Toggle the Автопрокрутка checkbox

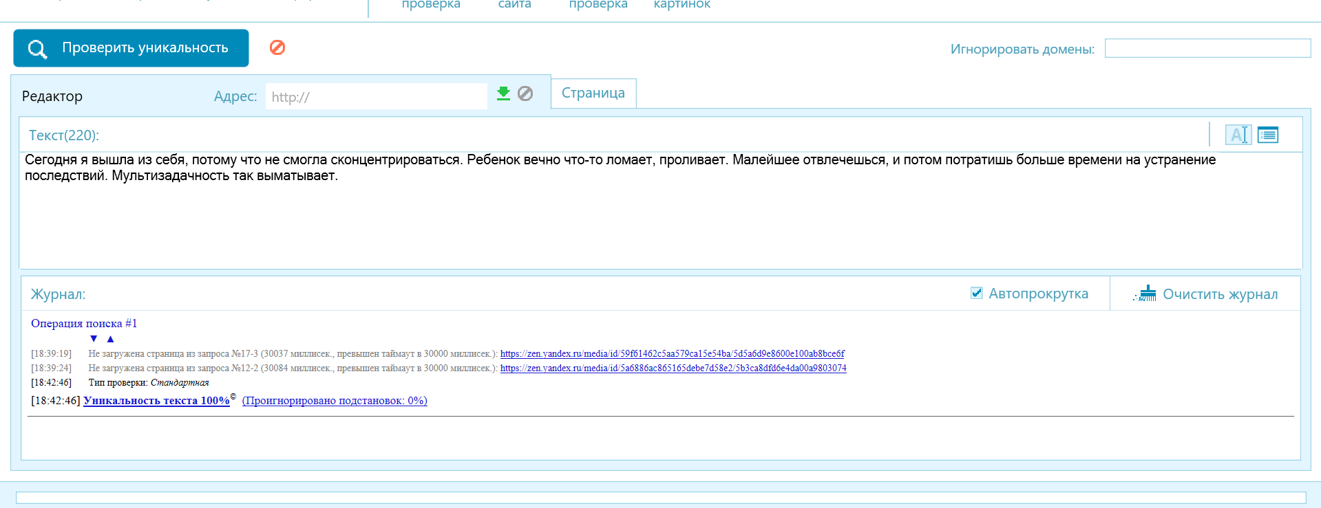click(x=976, y=294)
